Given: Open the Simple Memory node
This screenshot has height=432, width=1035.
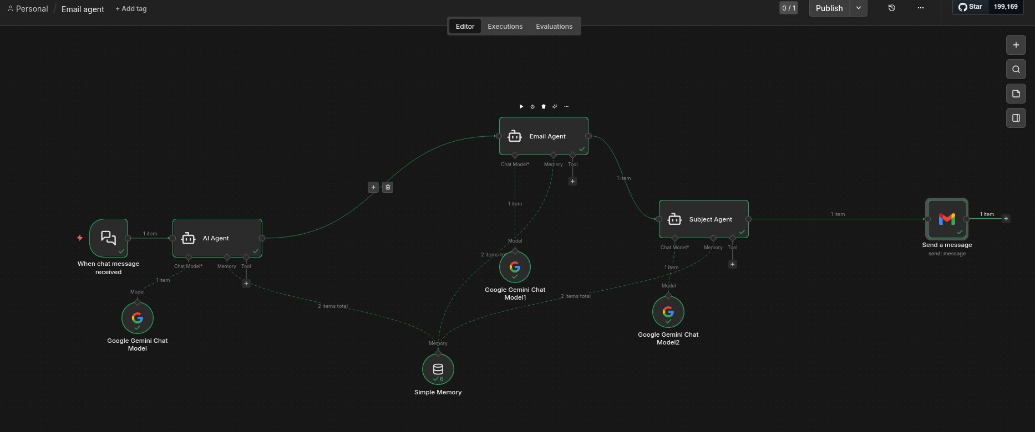Looking at the screenshot, I should click(438, 369).
